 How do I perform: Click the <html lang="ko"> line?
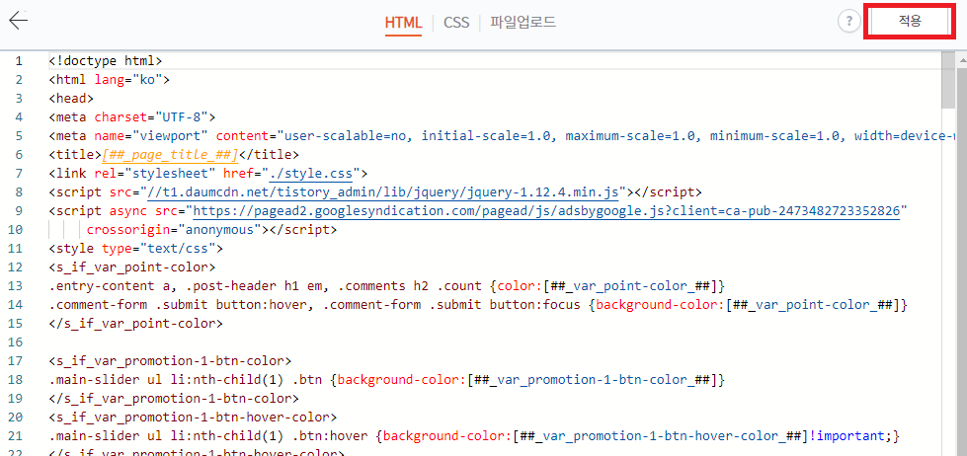click(110, 80)
